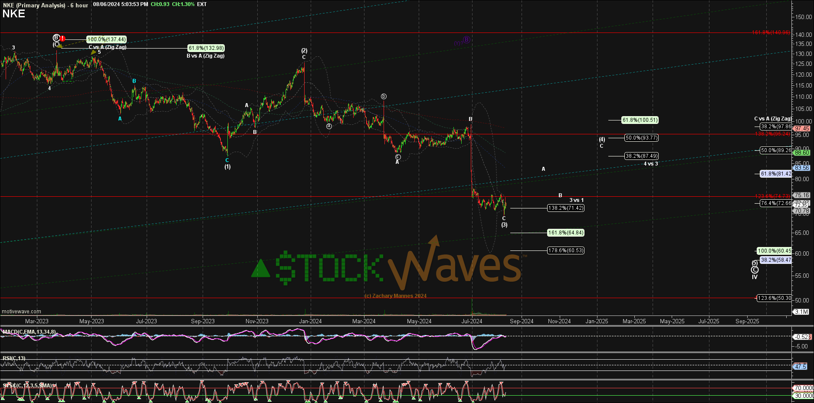Click the 38.2%(87.49) retracement label
Image resolution: width=814 pixels, height=403 pixels.
(641, 156)
